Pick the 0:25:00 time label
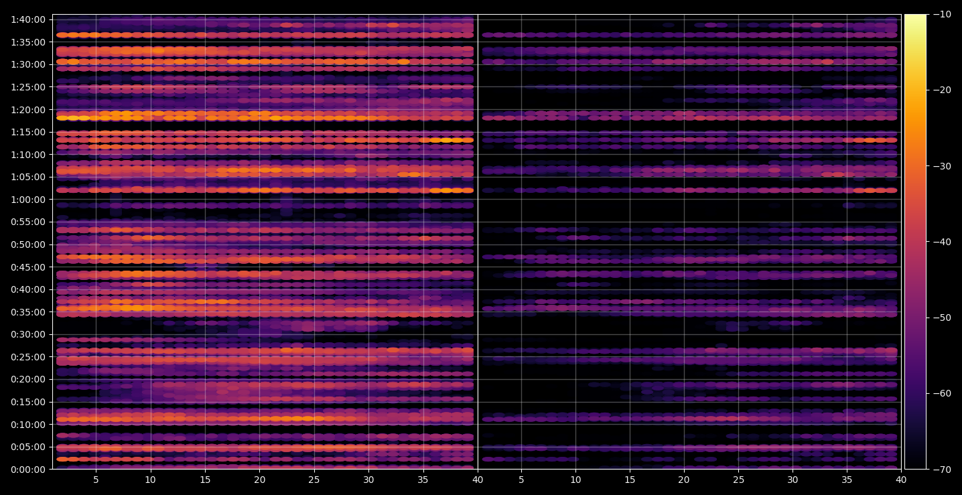This screenshot has width=962, height=495. click(x=28, y=357)
